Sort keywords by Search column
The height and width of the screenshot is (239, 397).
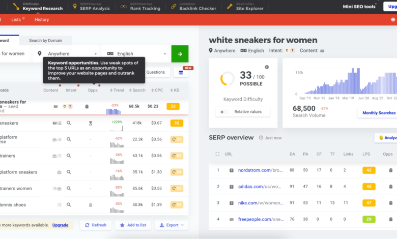(137, 91)
